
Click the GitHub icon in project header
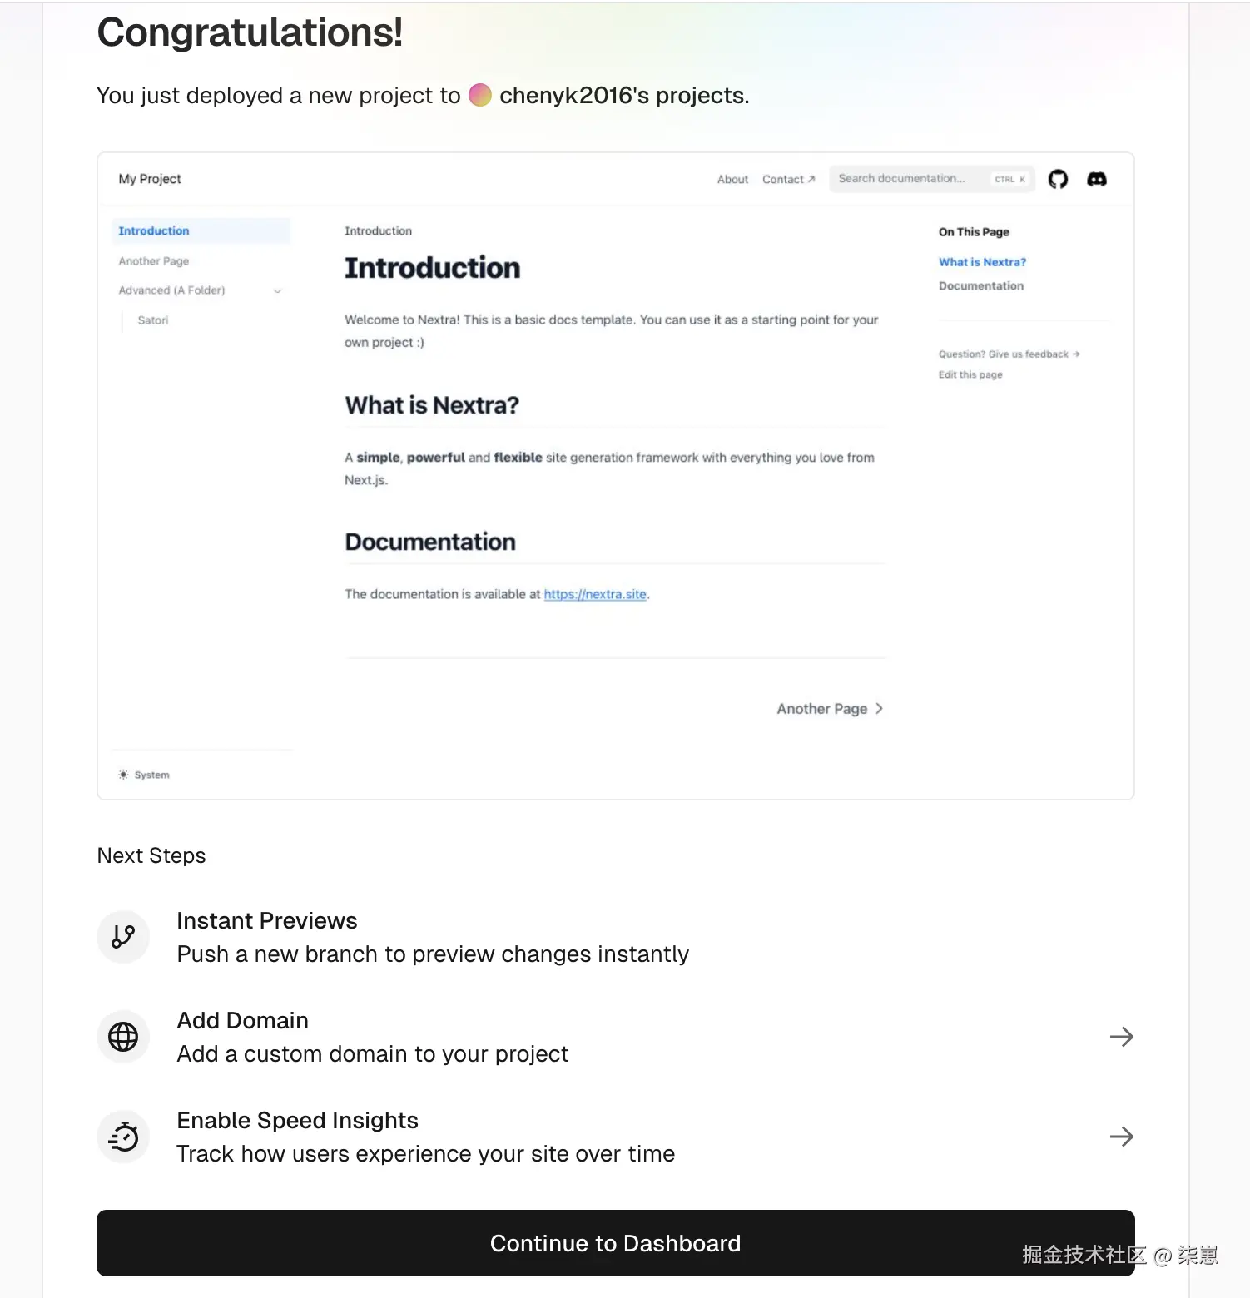[x=1058, y=179]
